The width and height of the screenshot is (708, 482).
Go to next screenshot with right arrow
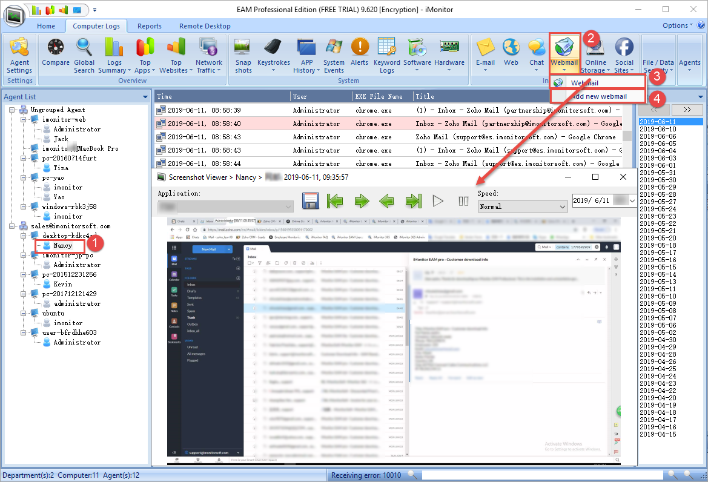pos(362,201)
